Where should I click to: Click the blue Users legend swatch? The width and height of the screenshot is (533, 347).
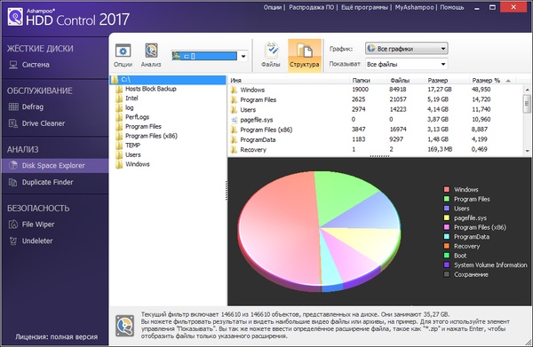(447, 209)
